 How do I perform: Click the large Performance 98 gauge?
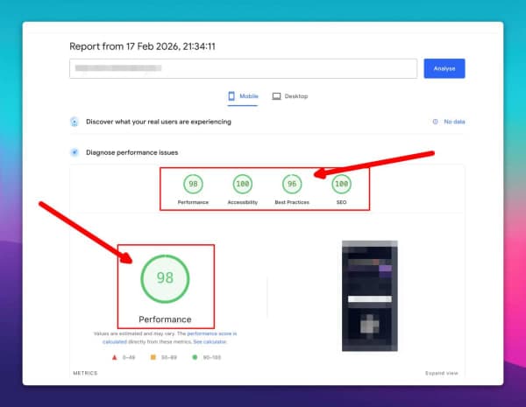pos(165,277)
